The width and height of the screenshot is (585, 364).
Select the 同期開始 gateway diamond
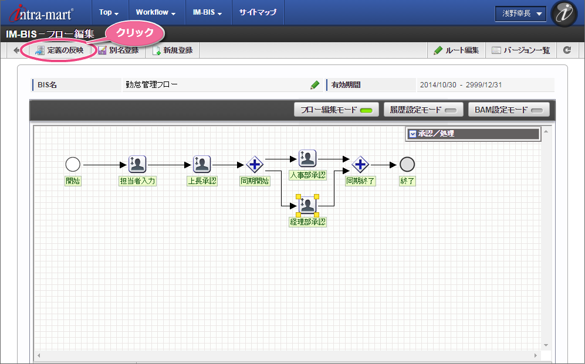point(255,164)
